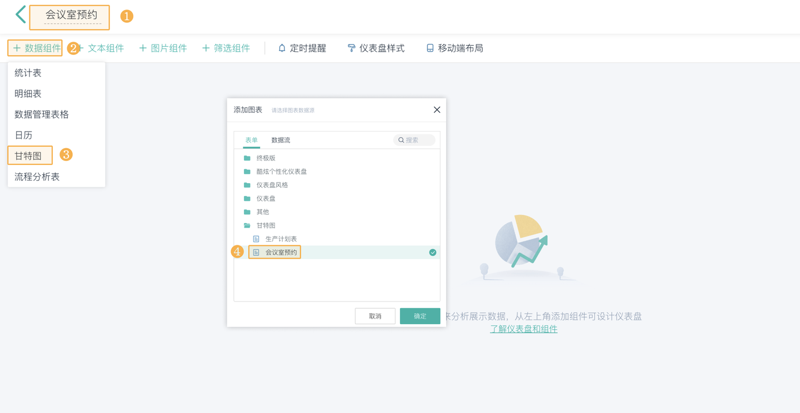Image resolution: width=800 pixels, height=413 pixels.
Task: Add a 图片组件 component
Action: click(x=163, y=48)
